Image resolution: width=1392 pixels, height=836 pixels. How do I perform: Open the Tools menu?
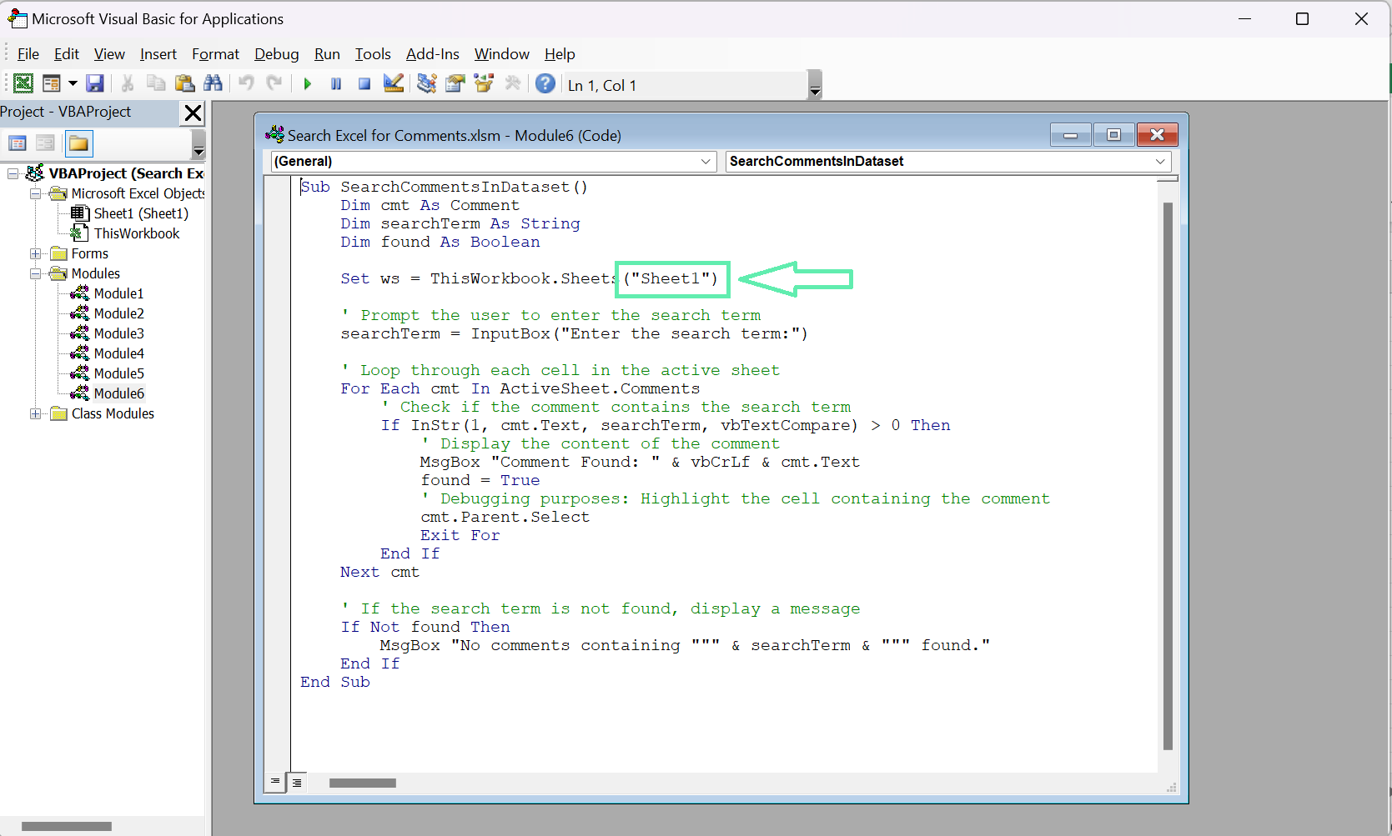[x=373, y=54]
